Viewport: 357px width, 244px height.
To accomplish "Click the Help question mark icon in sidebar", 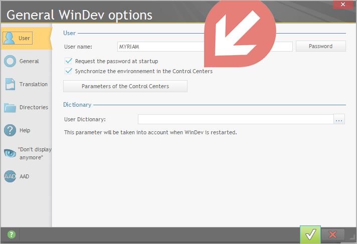I will (10, 130).
